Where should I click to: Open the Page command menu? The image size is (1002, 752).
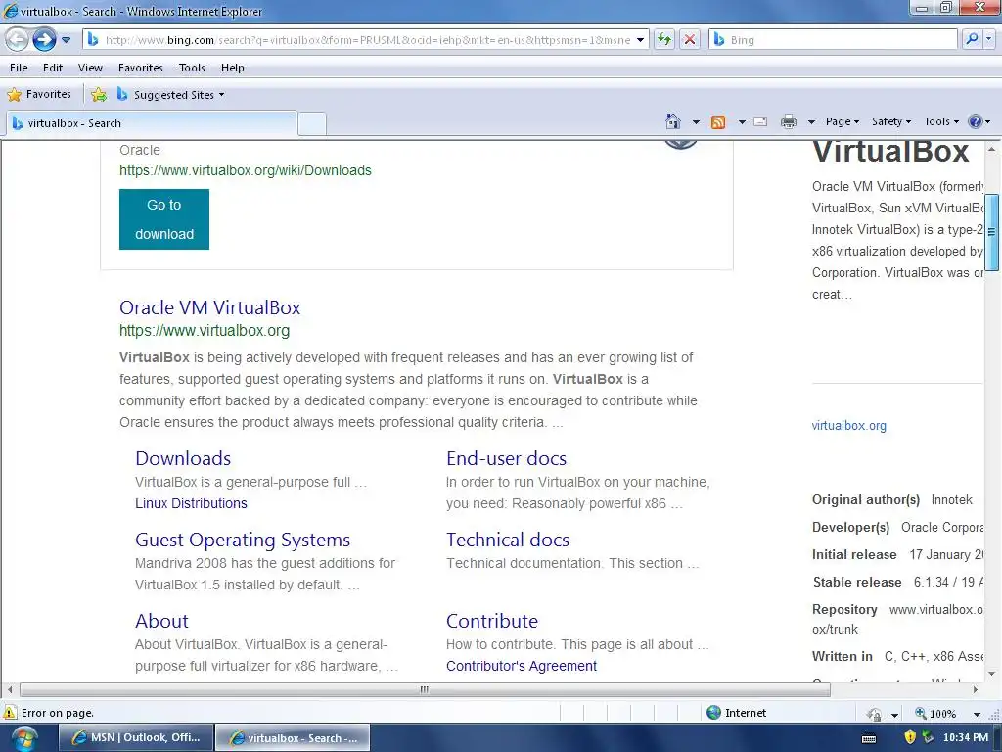pos(843,121)
